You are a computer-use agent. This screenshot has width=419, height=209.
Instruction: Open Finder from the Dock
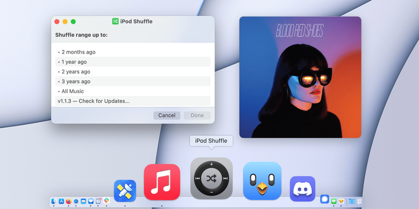pos(54,201)
